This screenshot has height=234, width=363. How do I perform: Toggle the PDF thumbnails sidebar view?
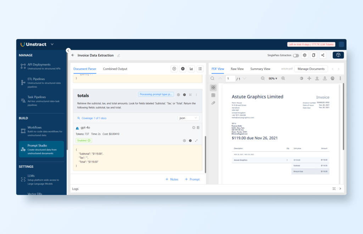coord(213,87)
